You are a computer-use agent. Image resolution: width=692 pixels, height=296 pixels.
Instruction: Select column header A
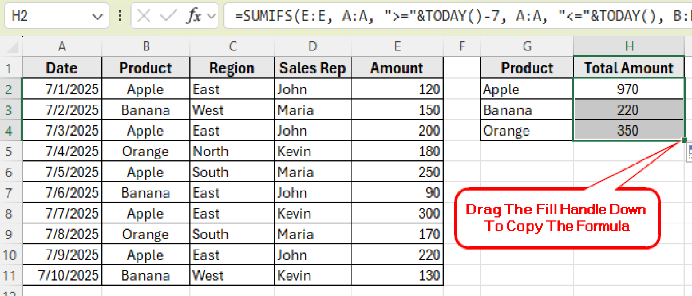click(62, 46)
